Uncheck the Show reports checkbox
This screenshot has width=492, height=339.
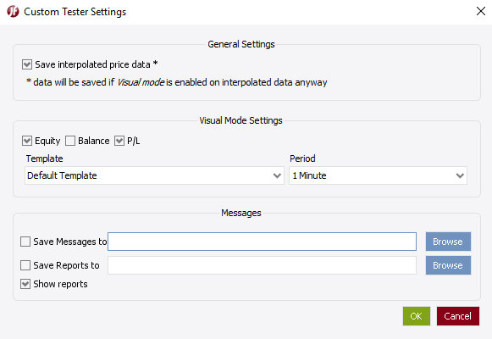coord(25,284)
